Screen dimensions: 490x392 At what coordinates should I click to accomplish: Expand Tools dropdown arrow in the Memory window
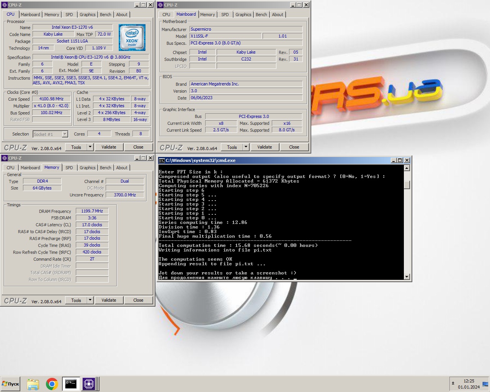click(x=90, y=300)
